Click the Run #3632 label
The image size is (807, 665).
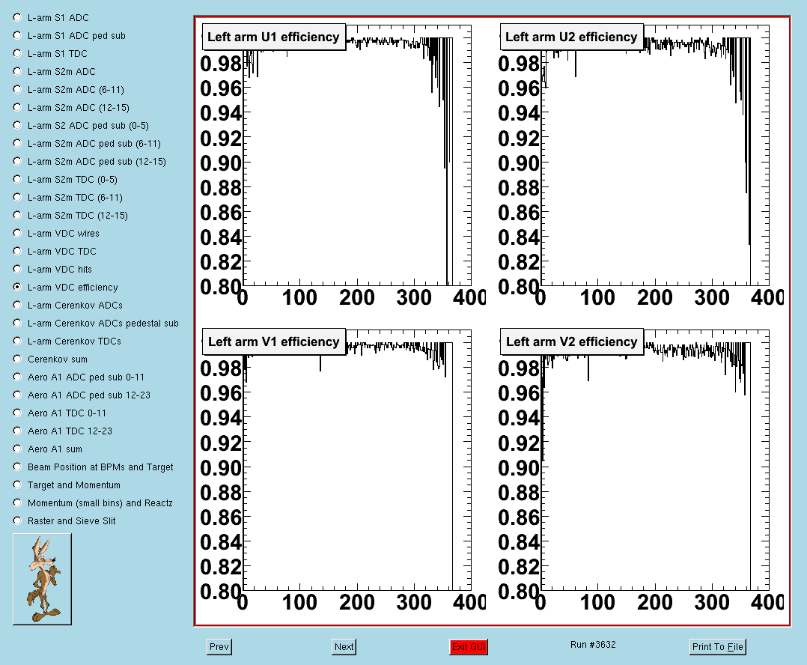tap(593, 645)
